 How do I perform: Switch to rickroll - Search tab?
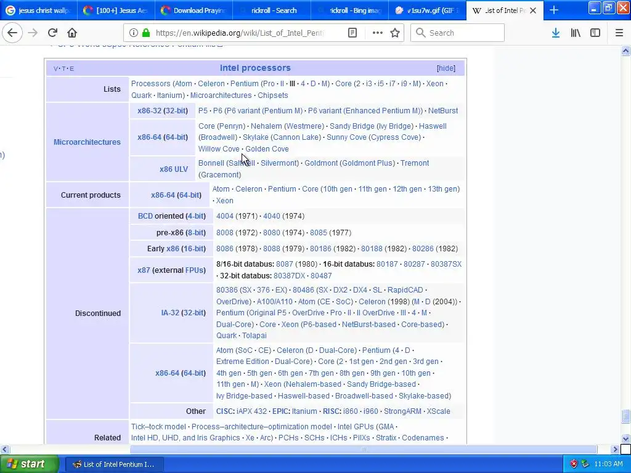coord(272,10)
